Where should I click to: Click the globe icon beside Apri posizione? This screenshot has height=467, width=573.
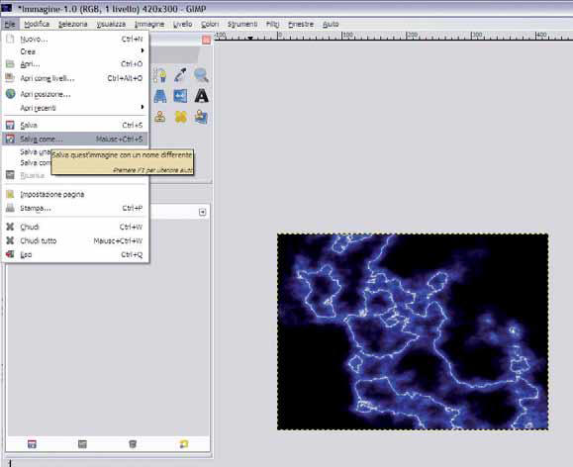pyautogui.click(x=10, y=94)
